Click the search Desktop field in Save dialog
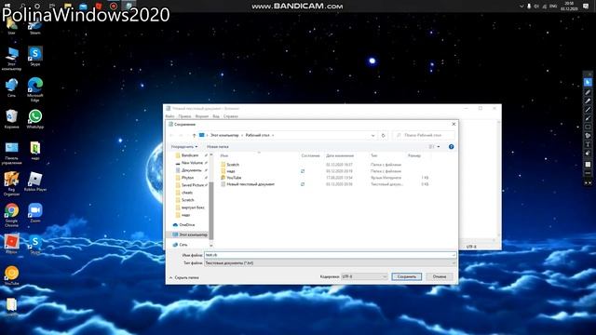Viewport: 596px width, 335px height. click(423, 135)
